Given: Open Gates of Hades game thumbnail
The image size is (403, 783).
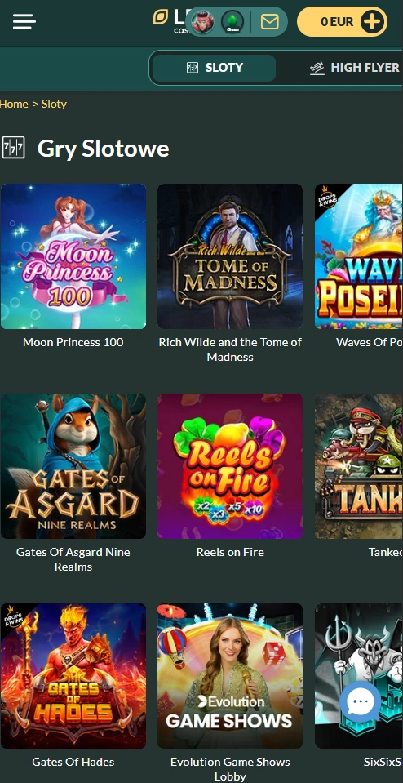Looking at the screenshot, I should coord(73,676).
